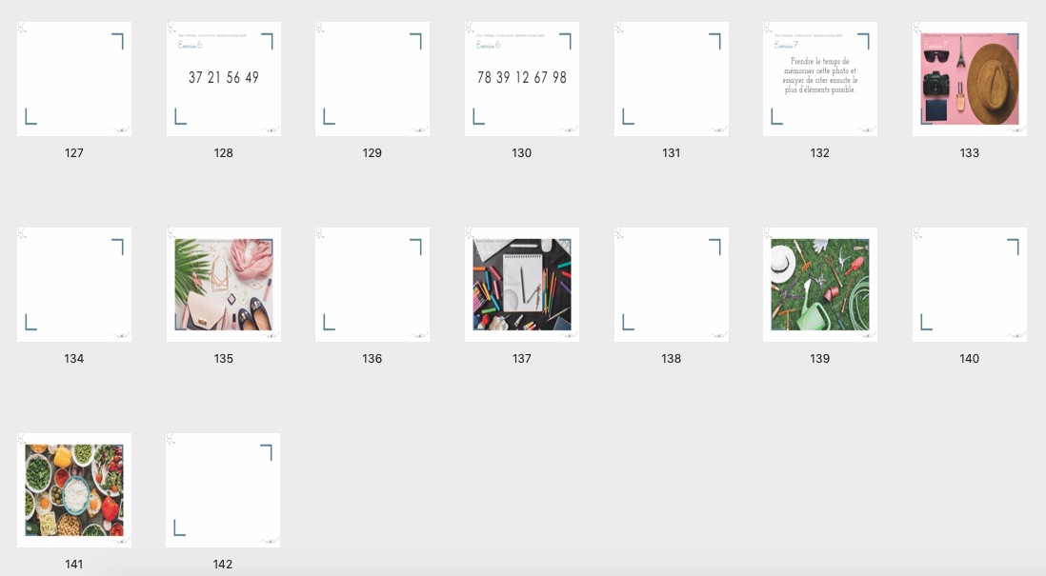Click the page number label 141
Viewport: 1046px width, 576px height.
click(x=74, y=564)
